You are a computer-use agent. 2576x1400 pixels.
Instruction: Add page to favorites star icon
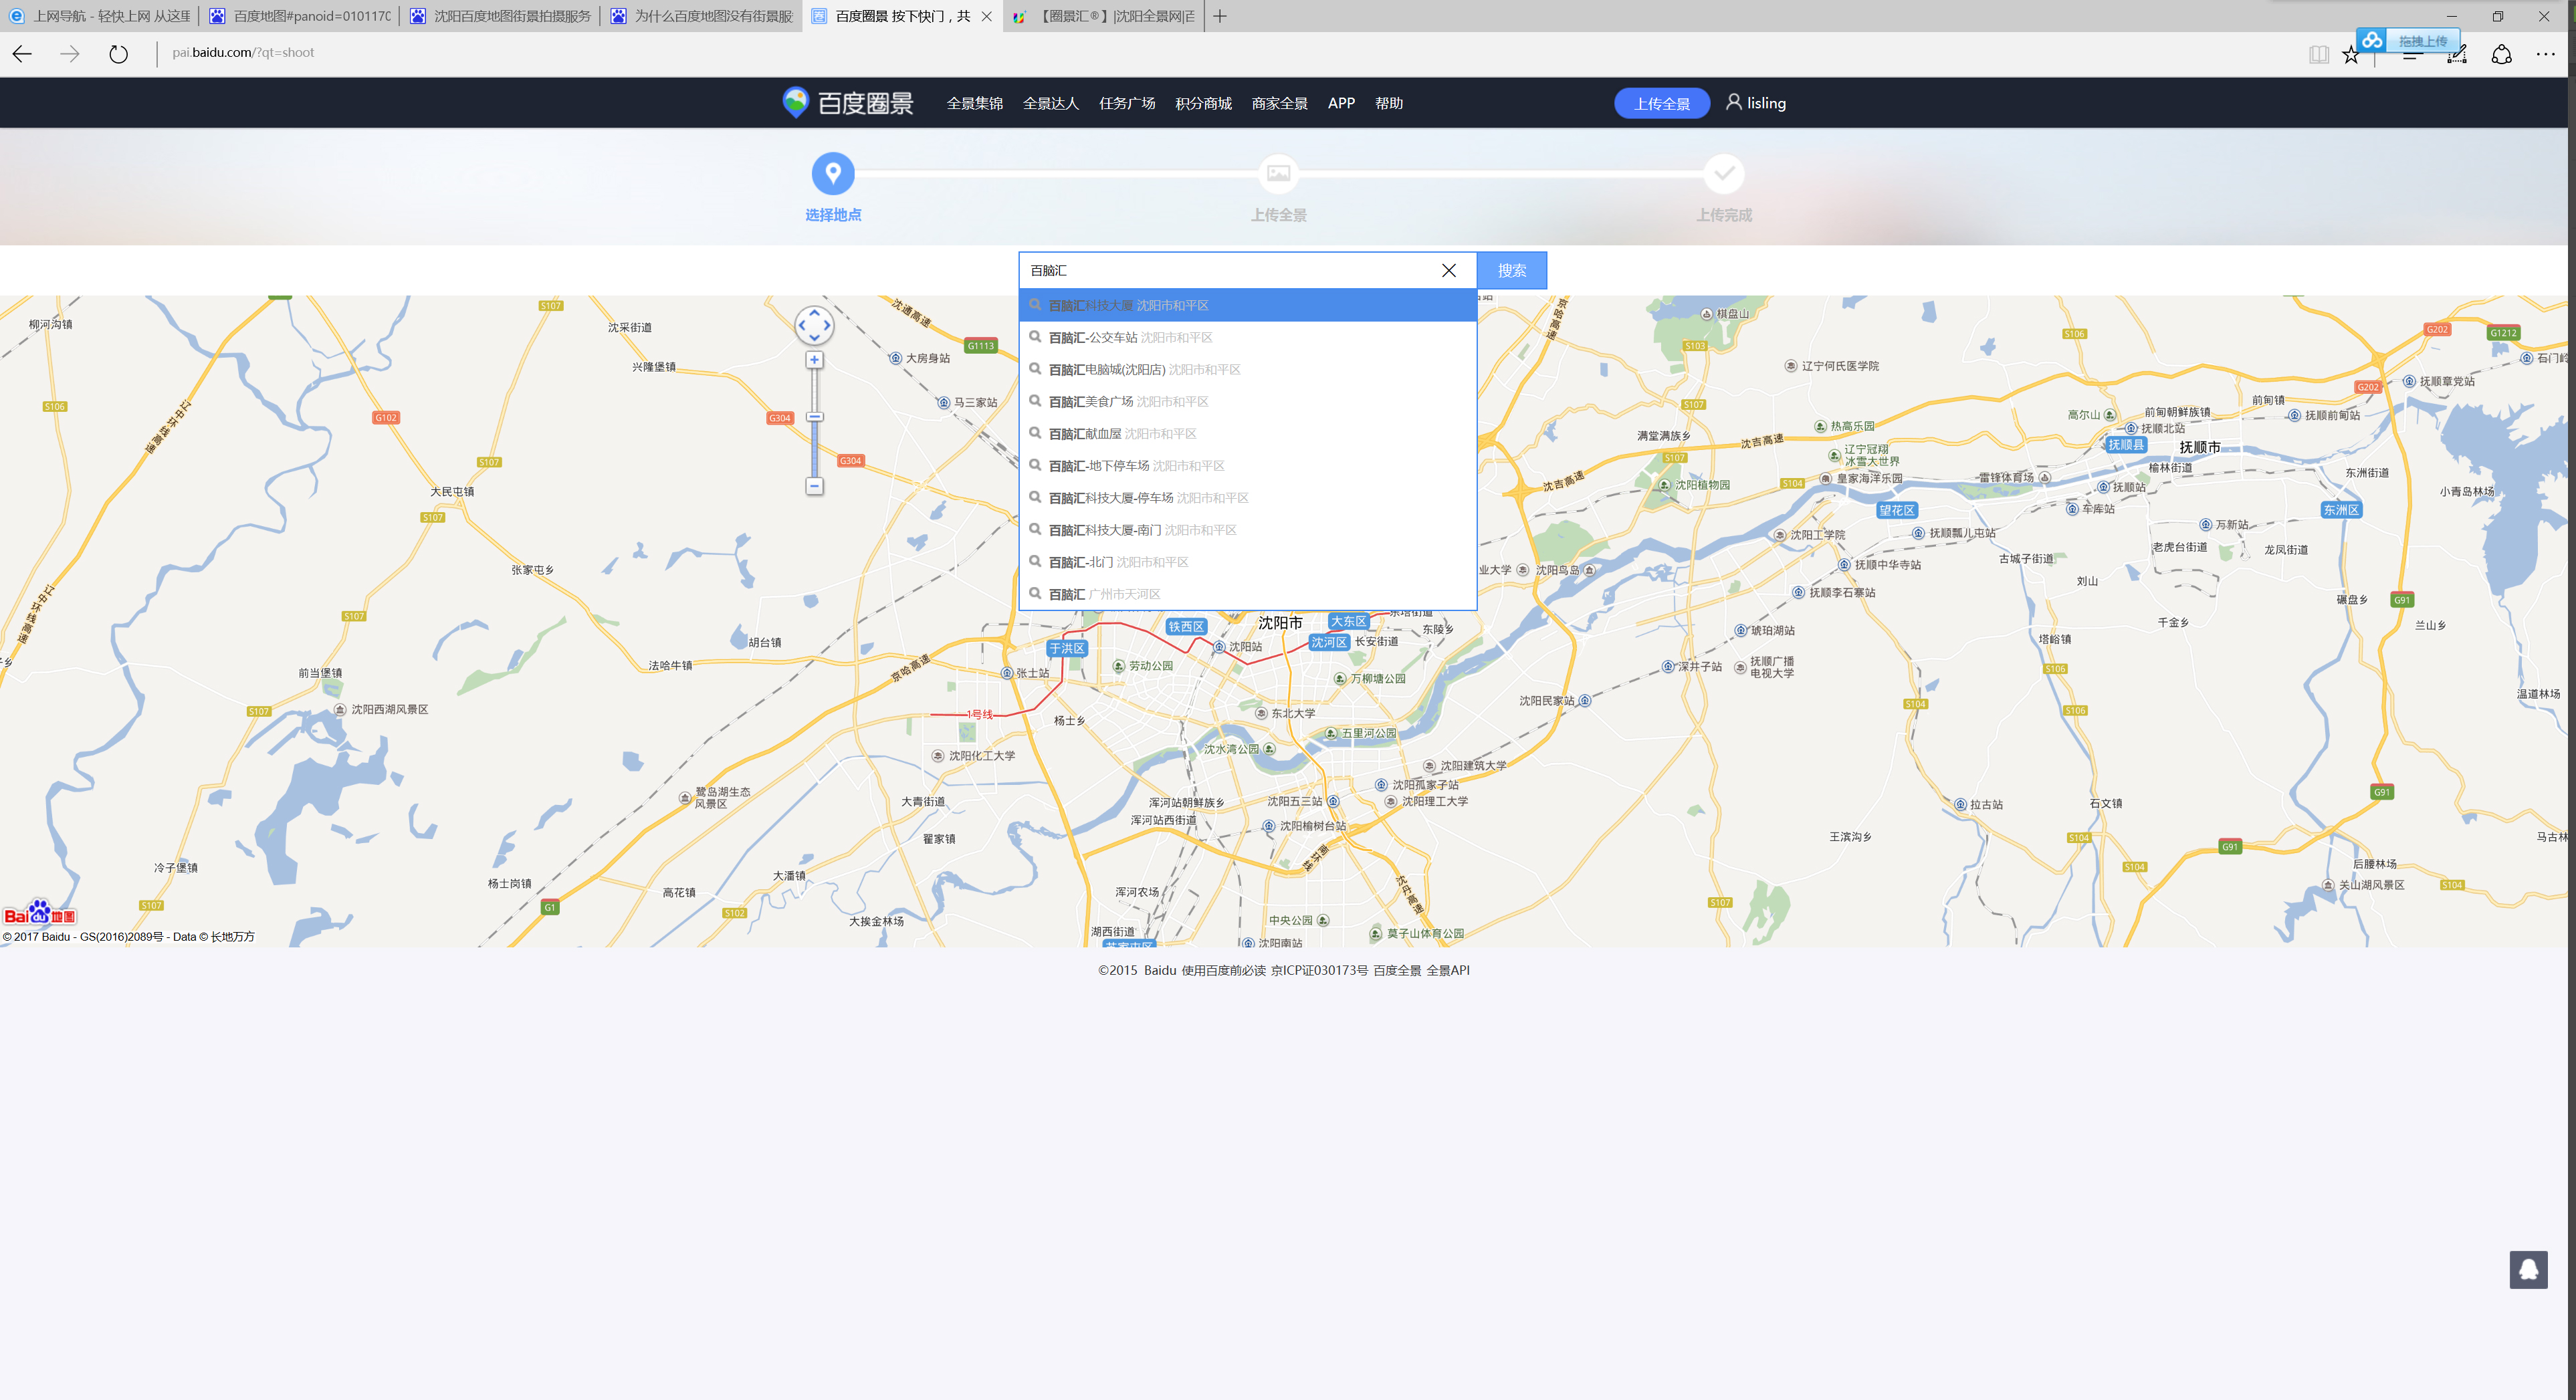coord(2350,54)
